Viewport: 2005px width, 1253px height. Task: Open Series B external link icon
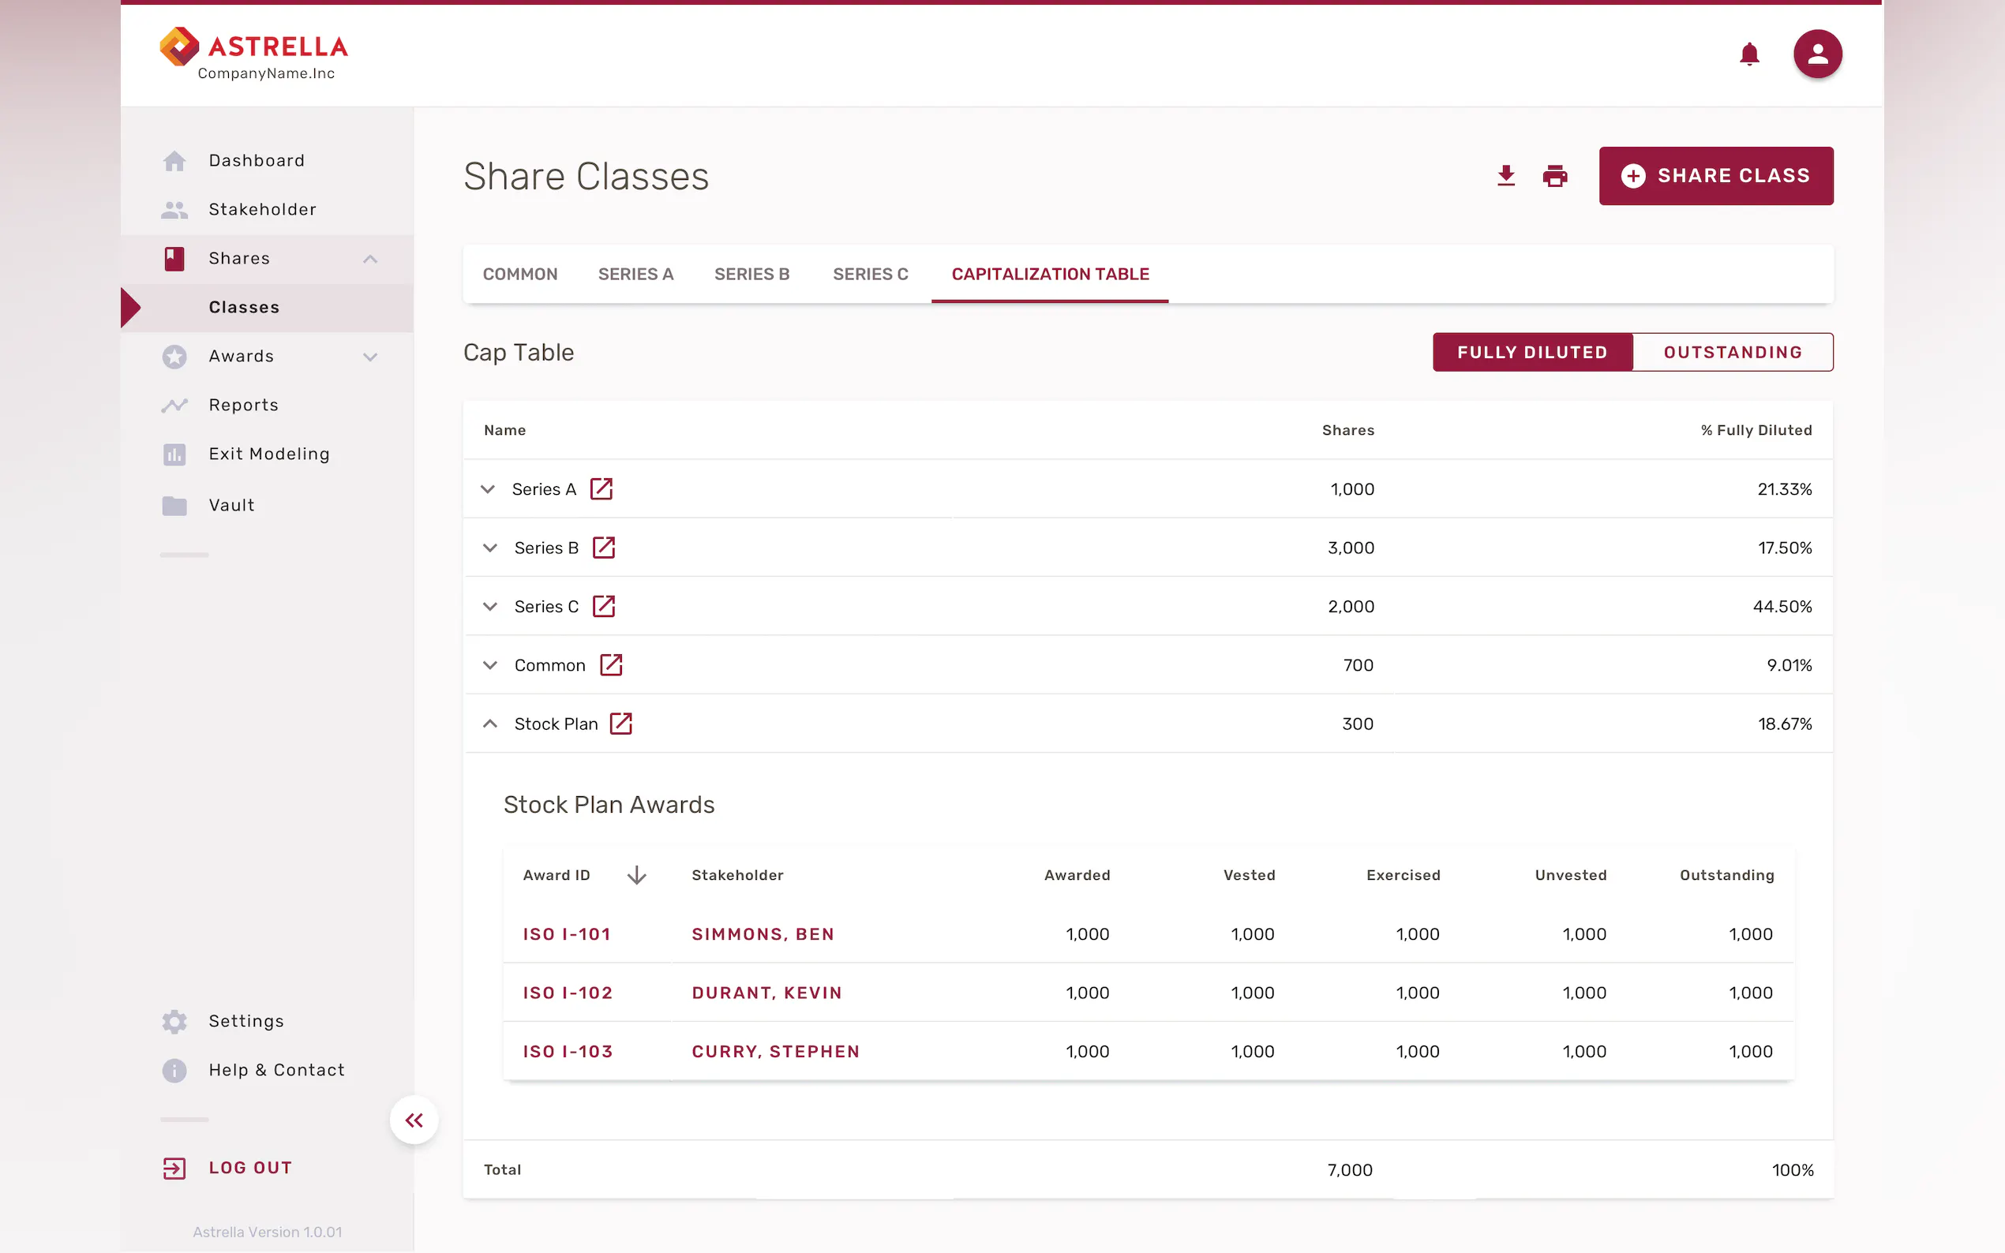pos(603,548)
